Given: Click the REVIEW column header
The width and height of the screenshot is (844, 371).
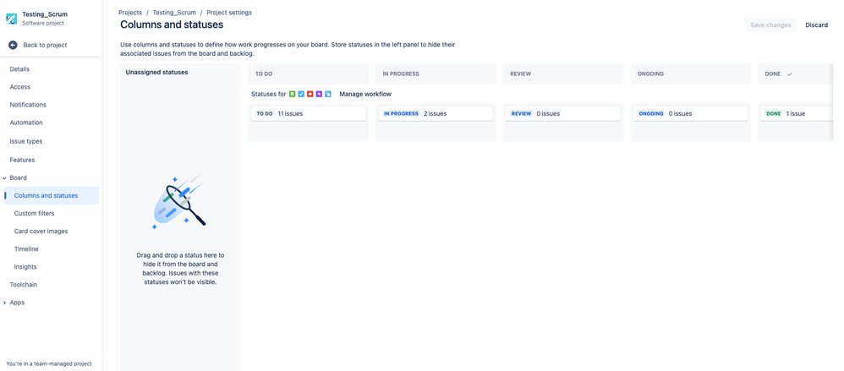Looking at the screenshot, I should pos(563,74).
